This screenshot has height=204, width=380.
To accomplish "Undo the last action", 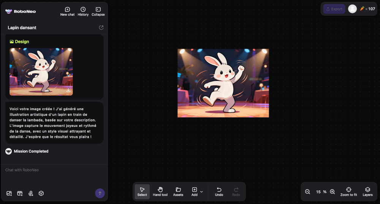I will click(219, 191).
